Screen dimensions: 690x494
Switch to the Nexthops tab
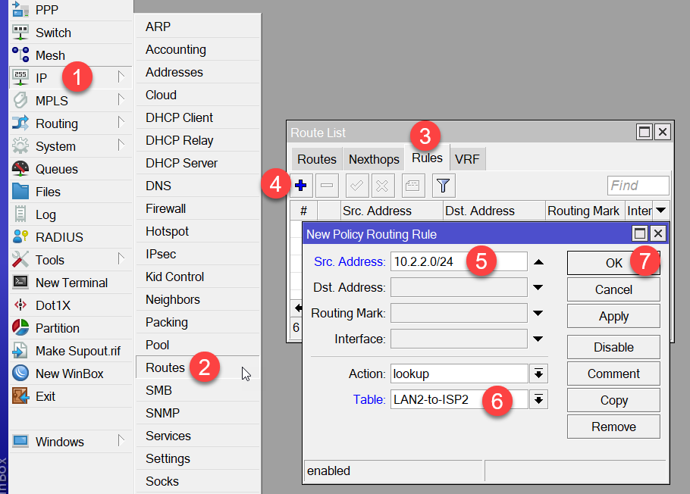374,159
